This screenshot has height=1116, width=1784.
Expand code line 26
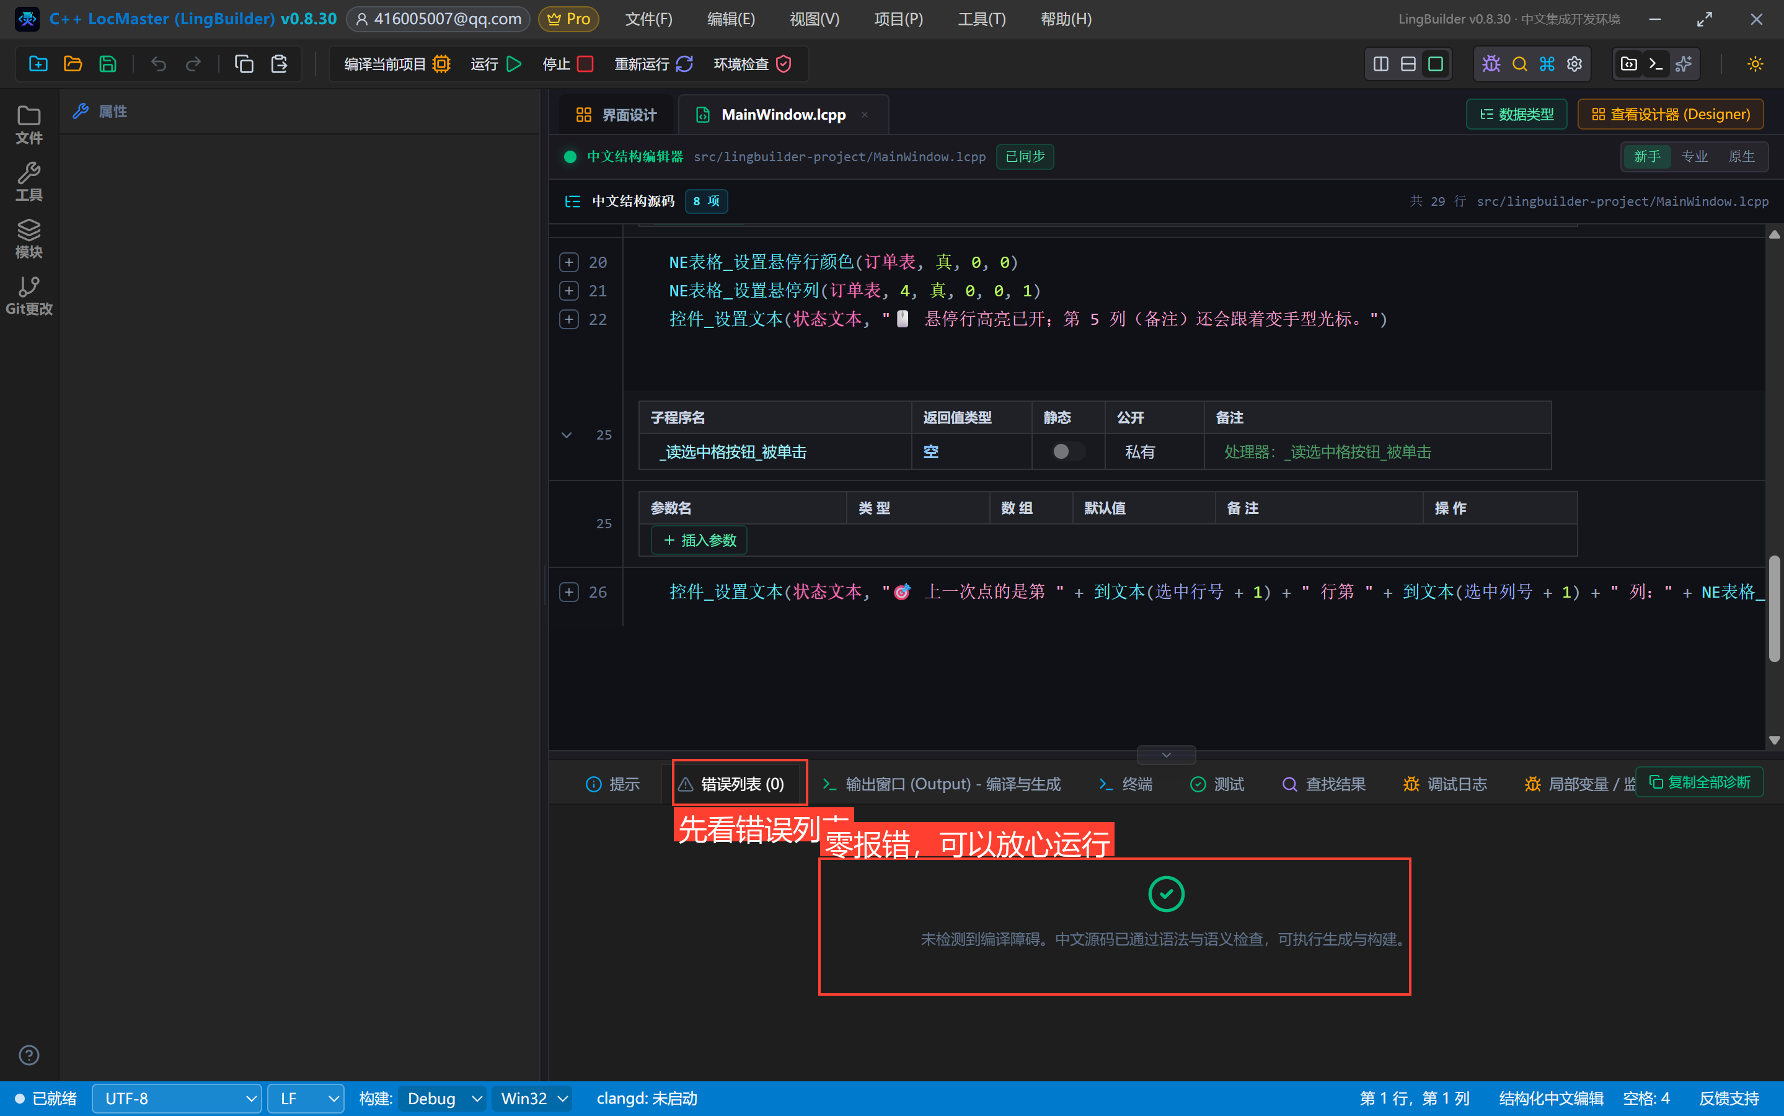coord(568,592)
